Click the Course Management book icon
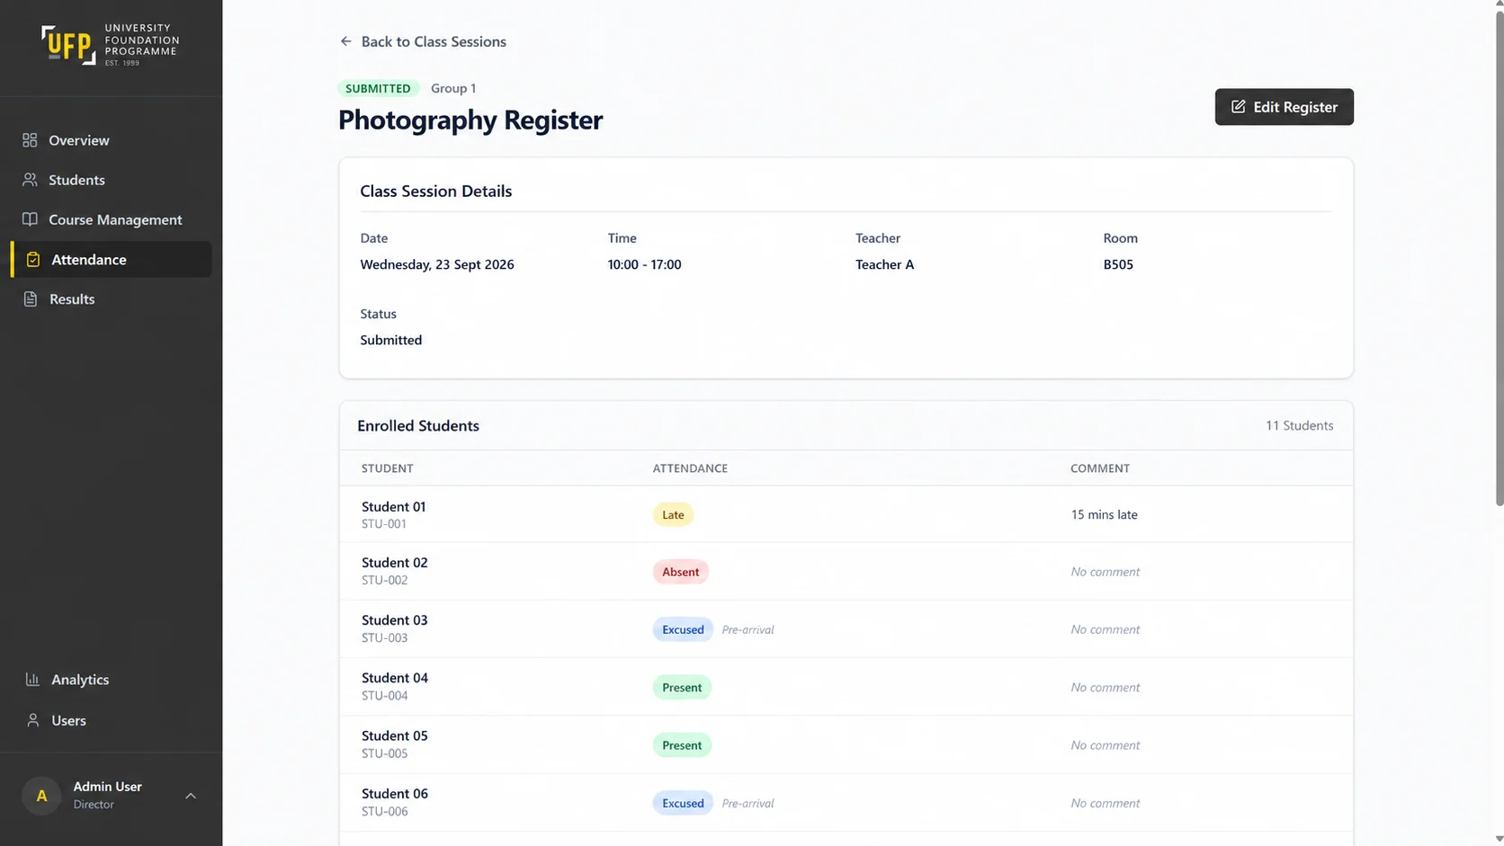 [30, 219]
